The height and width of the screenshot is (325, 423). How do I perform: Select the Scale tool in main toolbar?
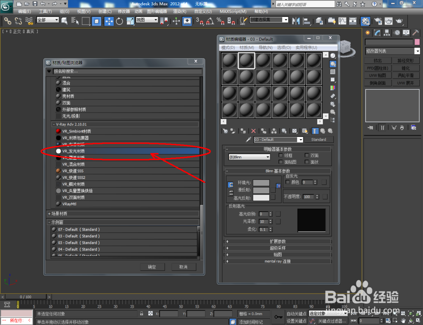click(x=130, y=21)
